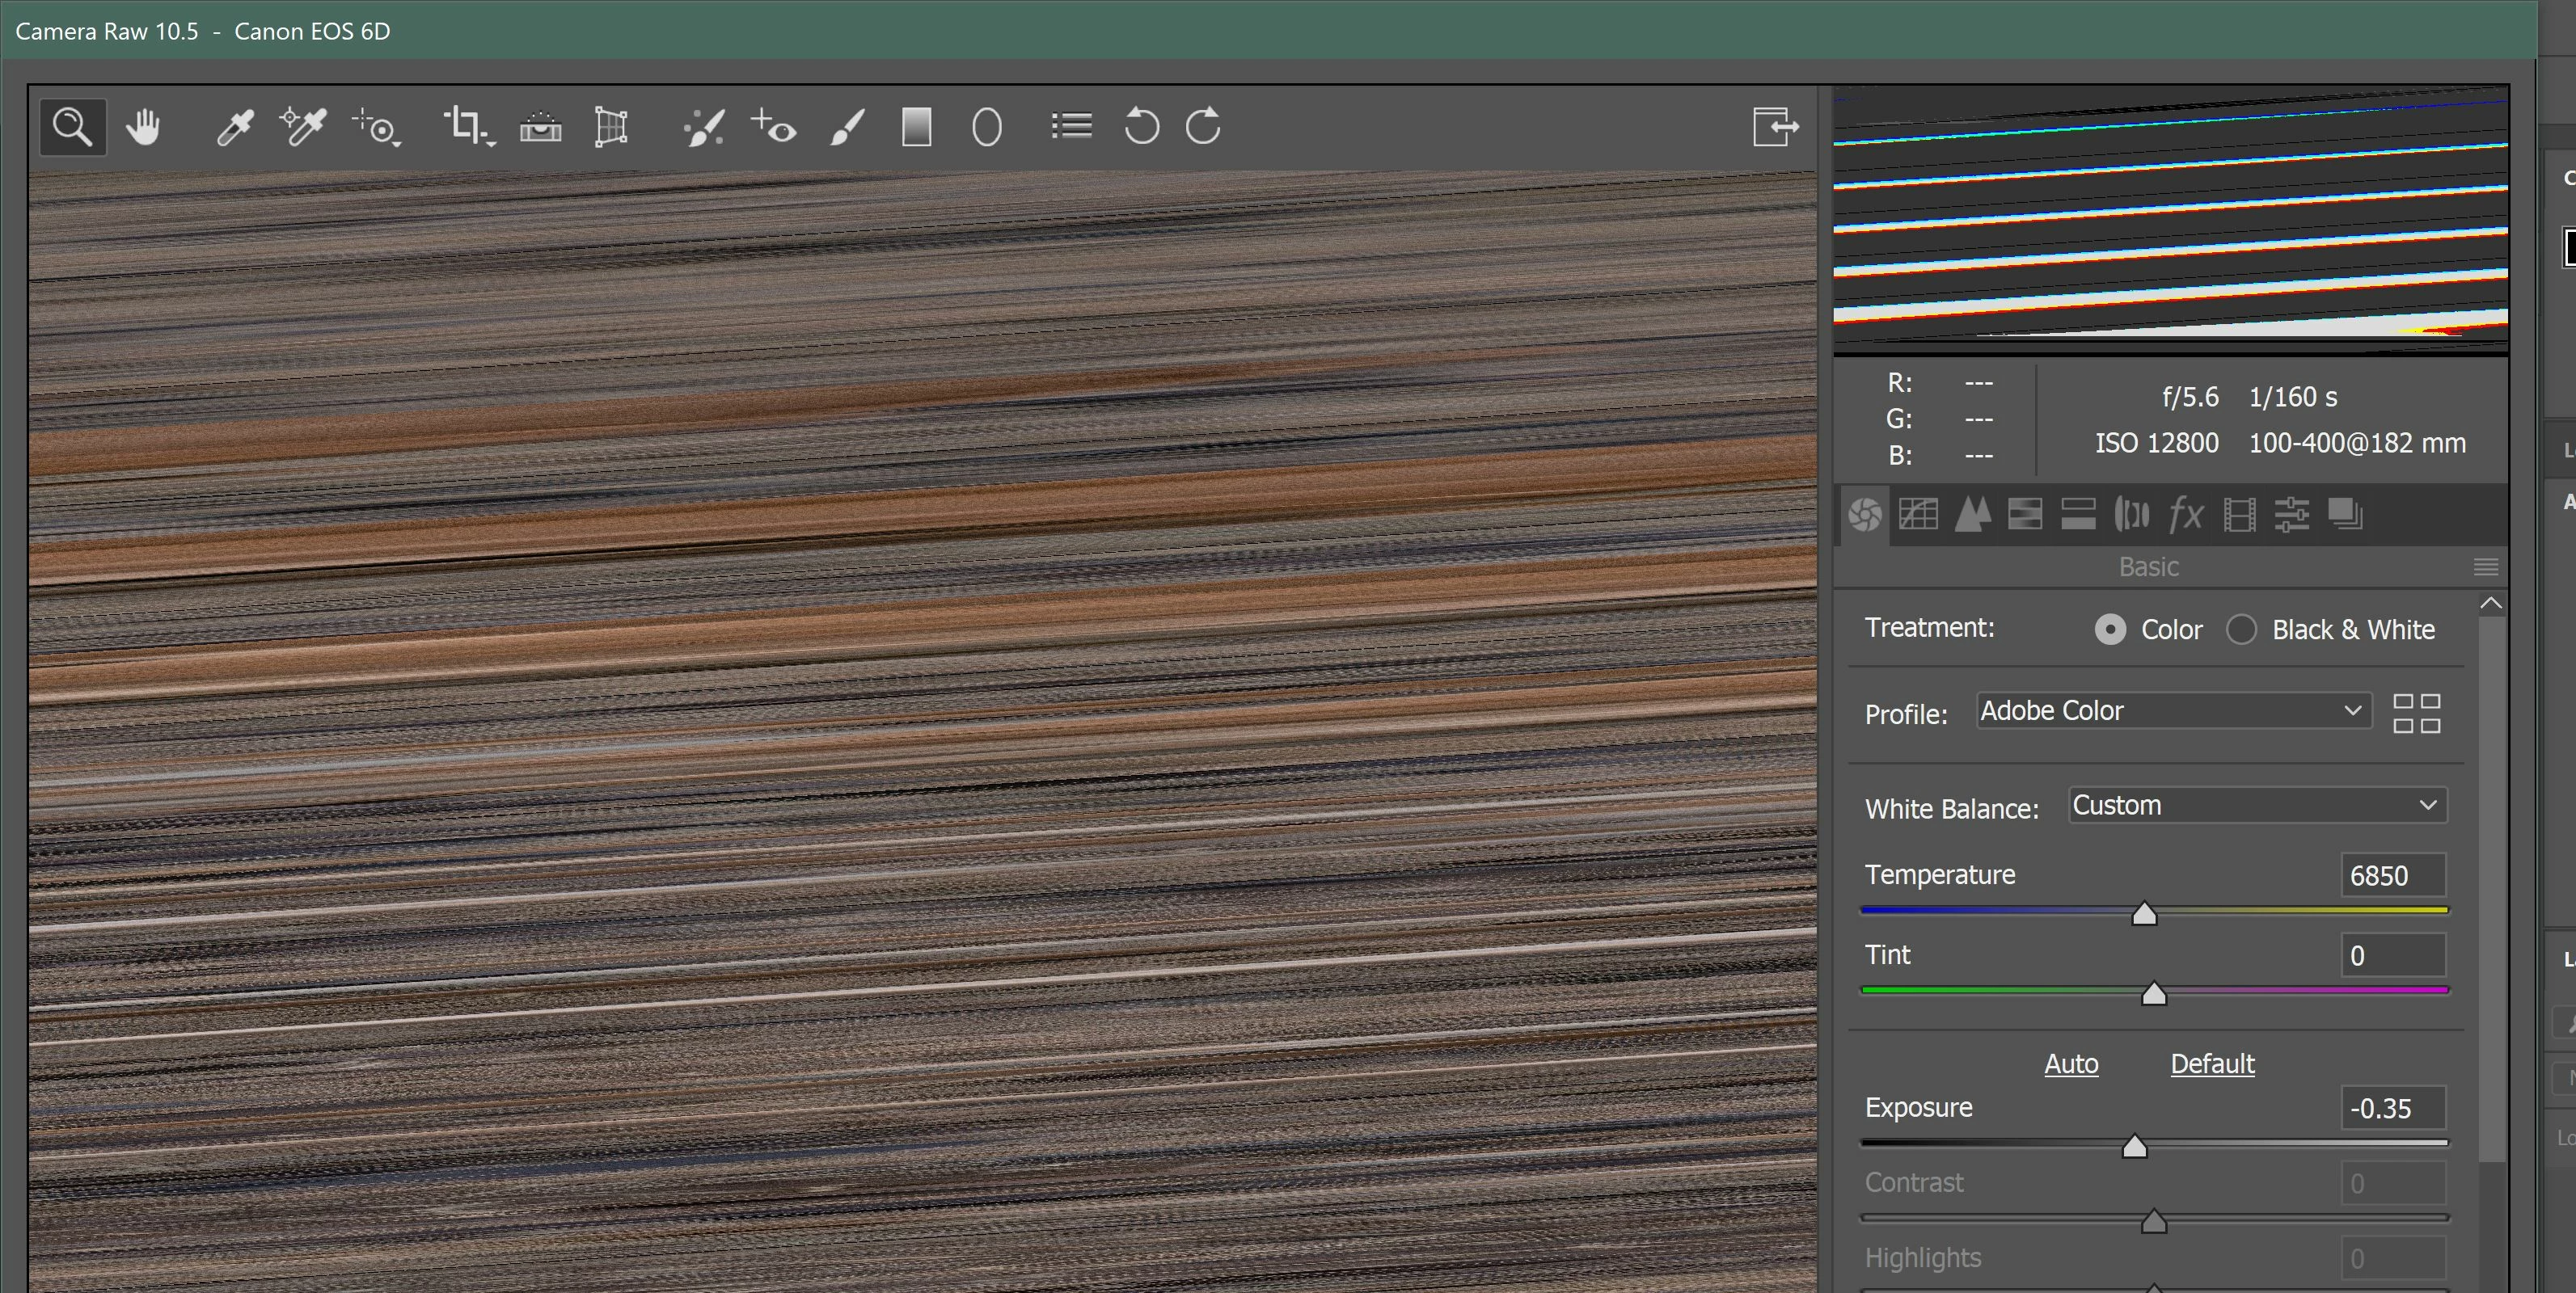Rotate image 90 degrees clockwise
This screenshot has height=1293, width=2576.
(1204, 127)
